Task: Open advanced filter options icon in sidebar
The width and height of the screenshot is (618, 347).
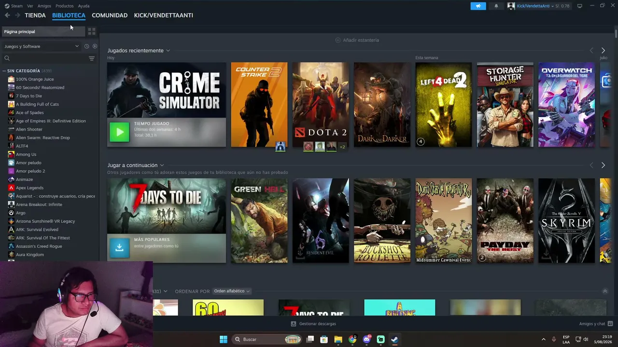Action: point(92,58)
